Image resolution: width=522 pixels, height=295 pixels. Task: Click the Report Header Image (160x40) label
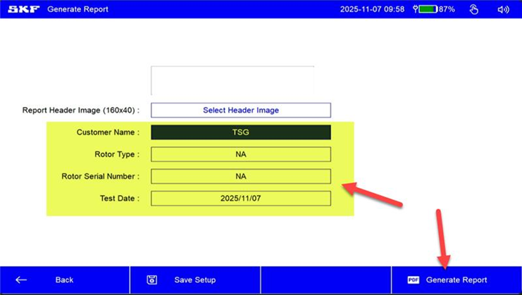point(80,111)
